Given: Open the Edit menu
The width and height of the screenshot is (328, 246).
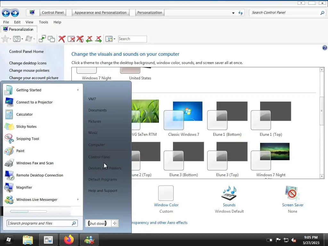Looking at the screenshot, I should pos(17,22).
